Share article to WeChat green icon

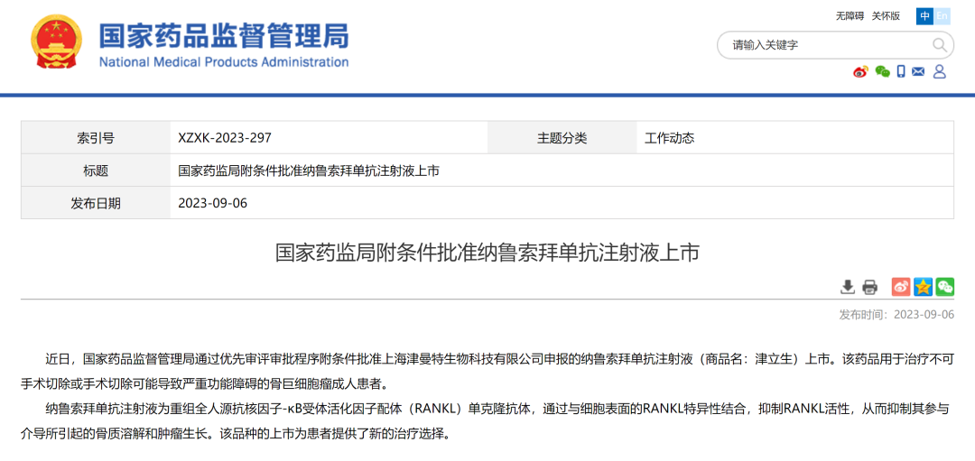click(x=945, y=286)
